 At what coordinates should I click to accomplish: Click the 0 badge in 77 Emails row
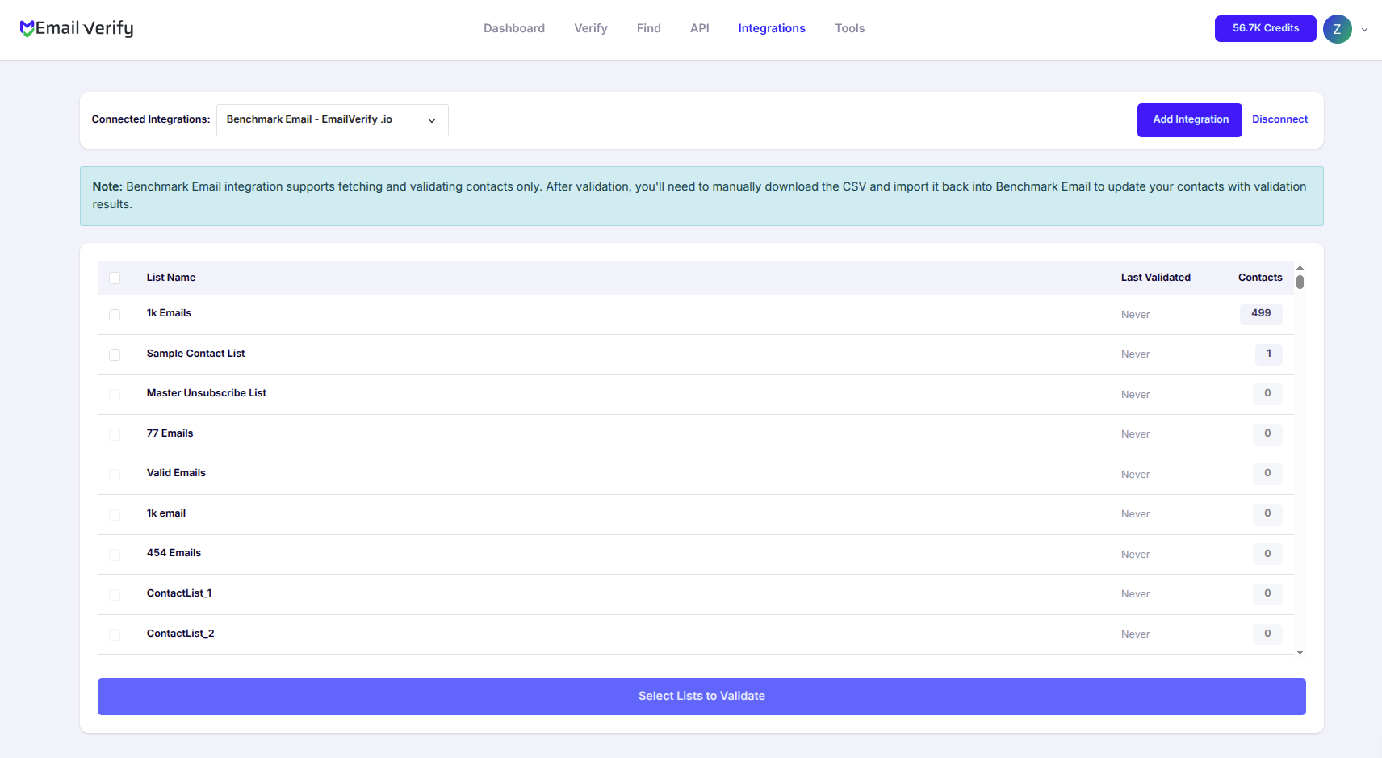click(x=1267, y=433)
